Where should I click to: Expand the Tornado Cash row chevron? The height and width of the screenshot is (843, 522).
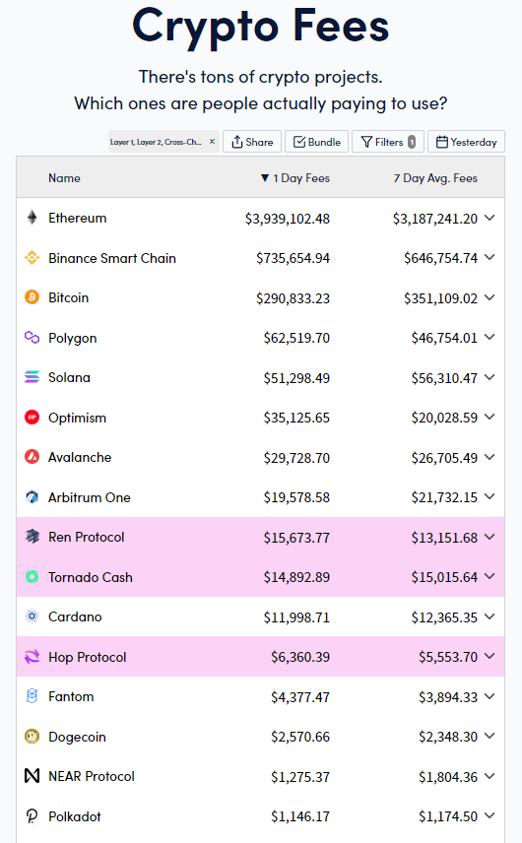click(489, 576)
